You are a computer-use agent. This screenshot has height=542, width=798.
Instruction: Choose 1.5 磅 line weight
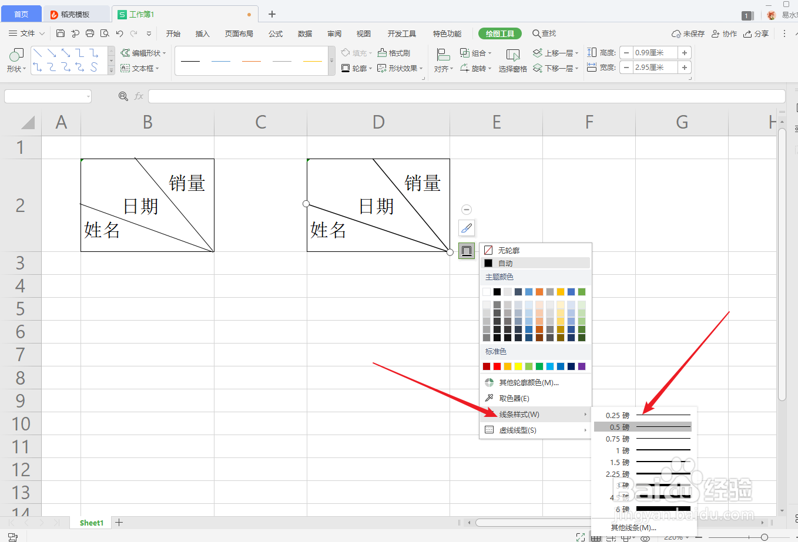point(644,462)
